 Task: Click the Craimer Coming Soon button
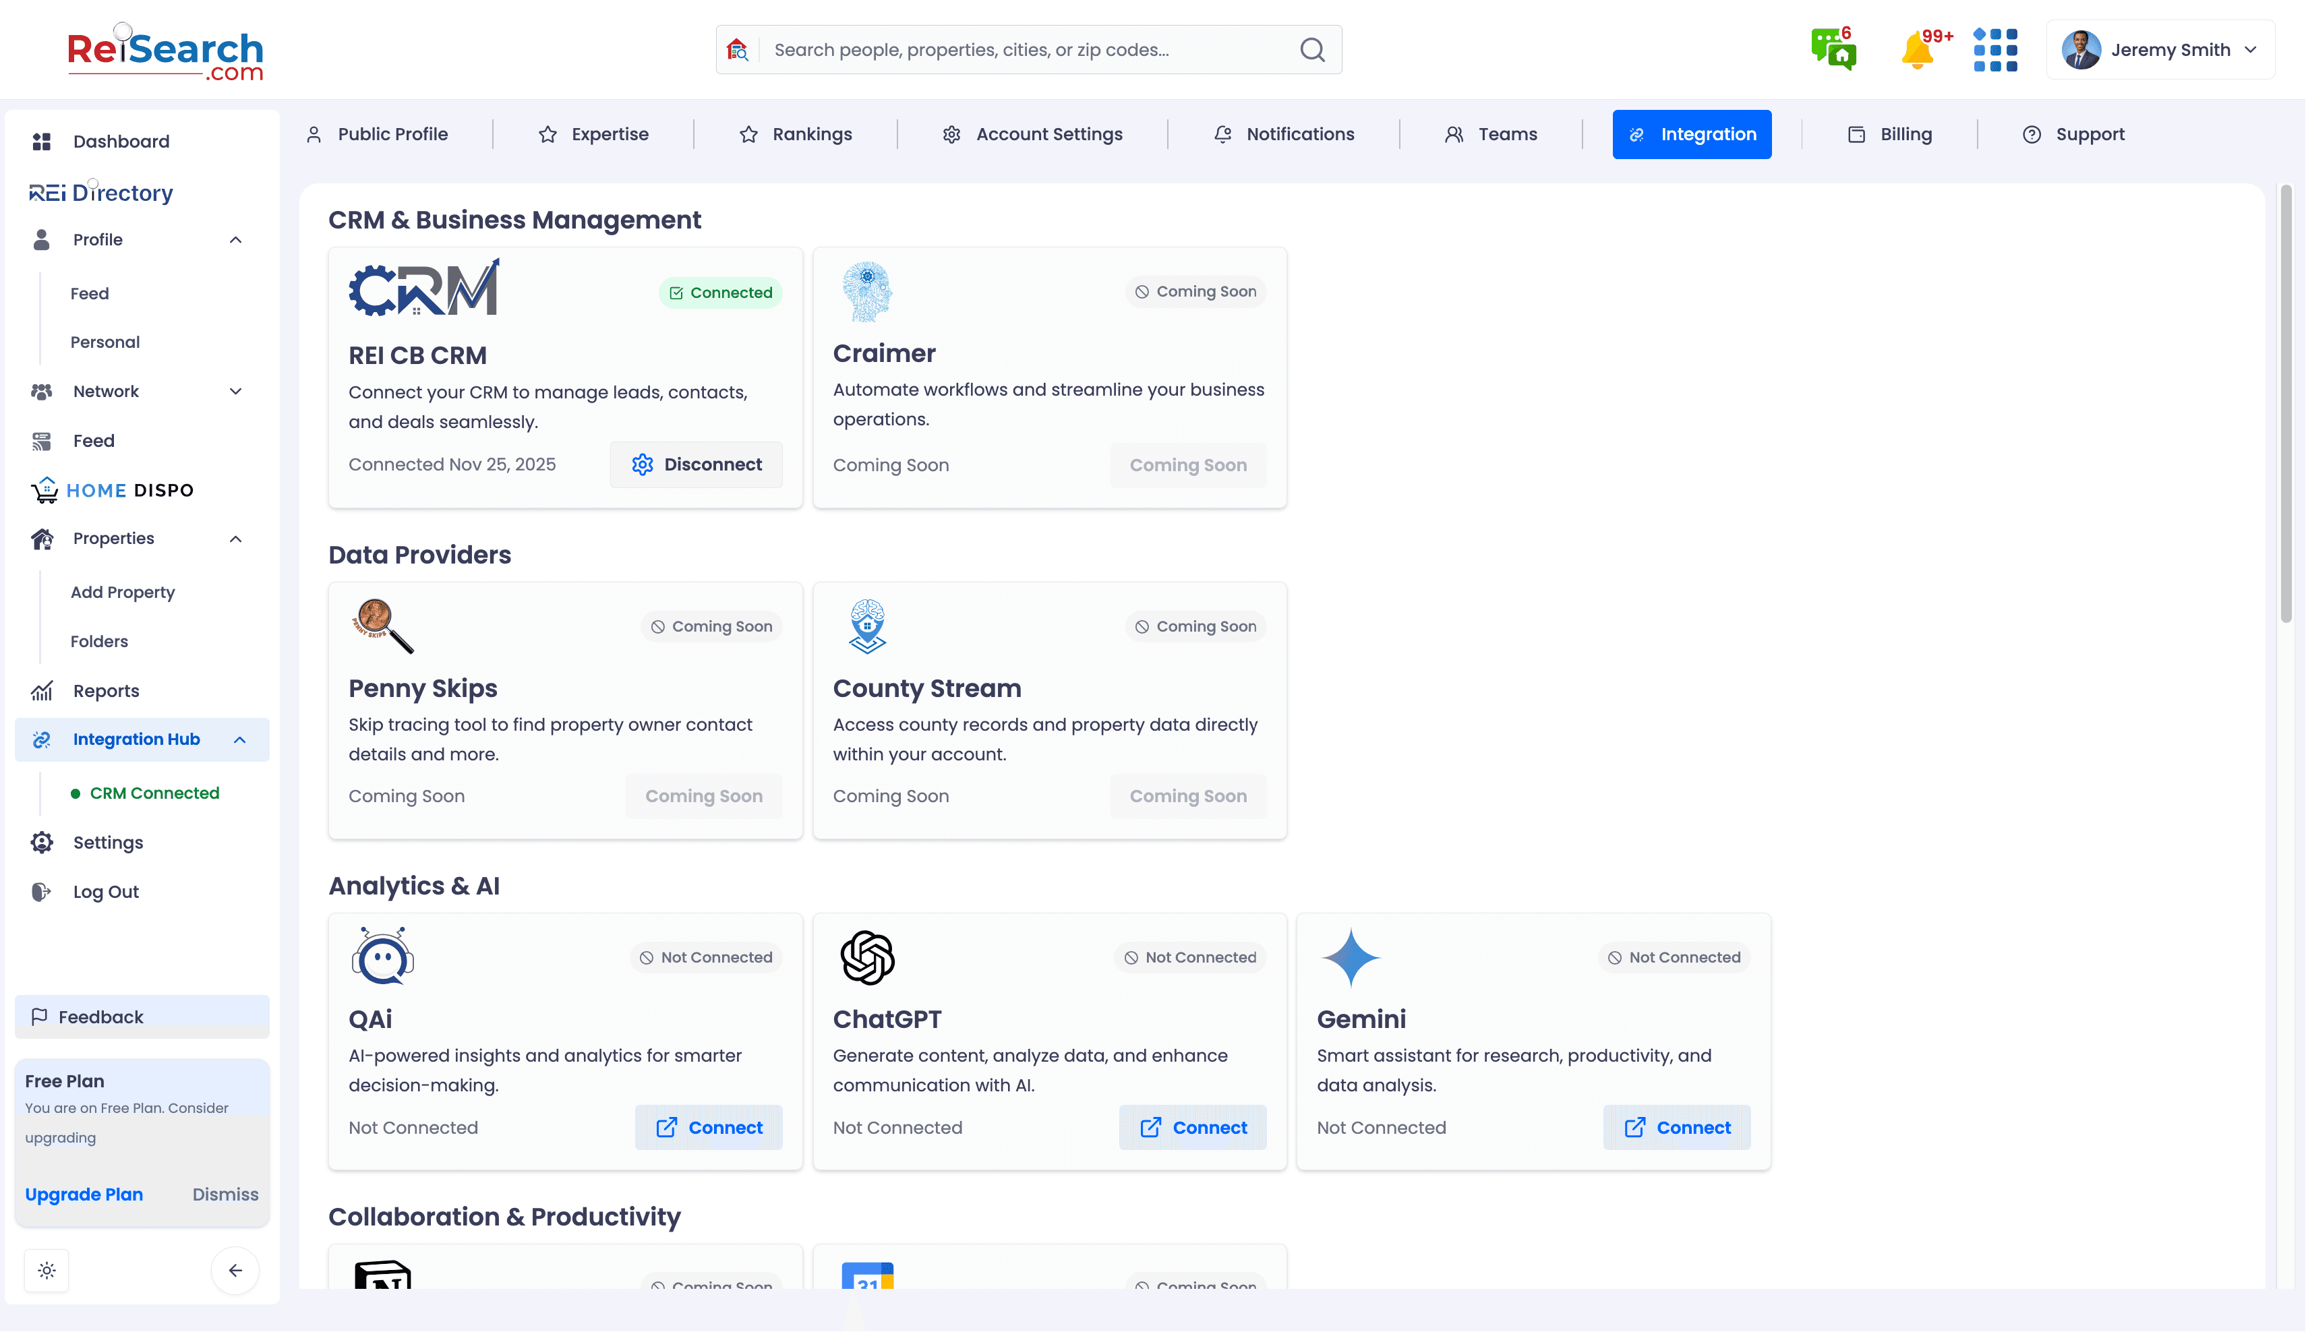click(x=1188, y=464)
